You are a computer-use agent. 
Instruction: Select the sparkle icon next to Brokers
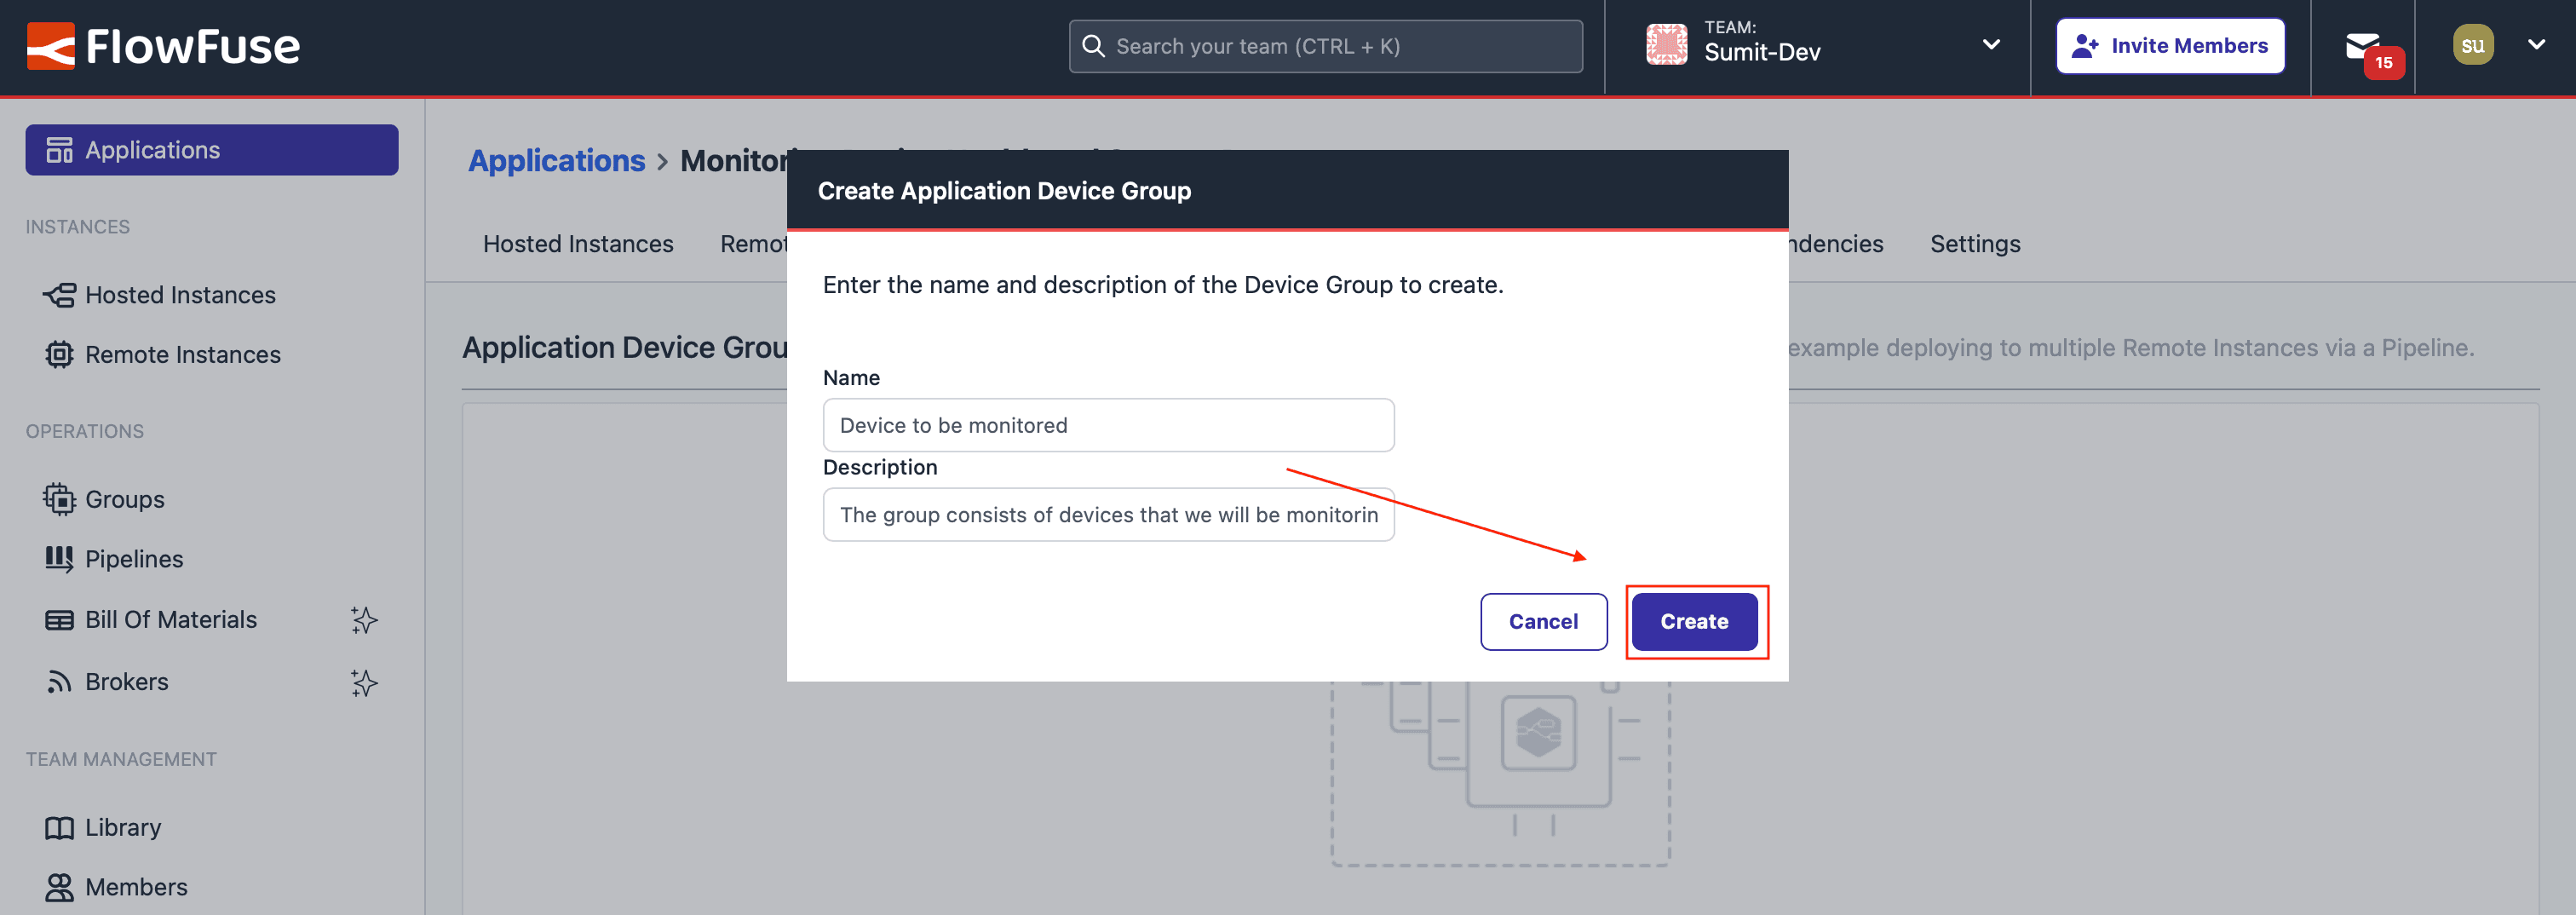[364, 684]
